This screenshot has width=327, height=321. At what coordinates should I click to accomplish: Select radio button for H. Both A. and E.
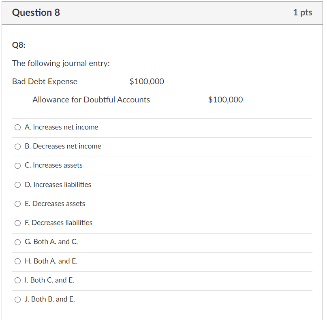17,261
